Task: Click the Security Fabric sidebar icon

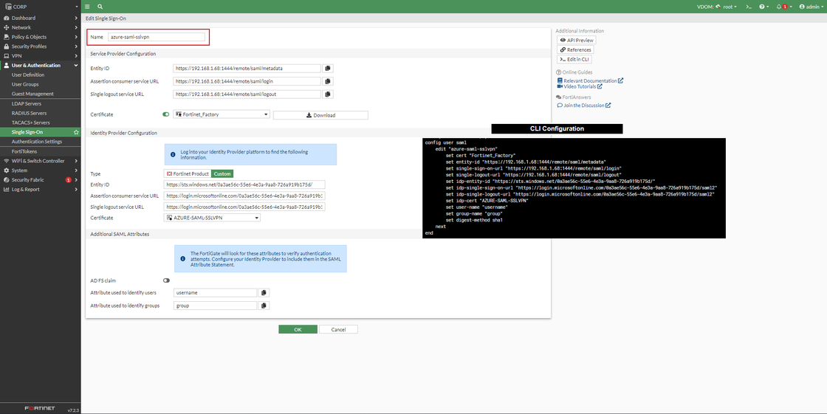Action: coord(7,180)
